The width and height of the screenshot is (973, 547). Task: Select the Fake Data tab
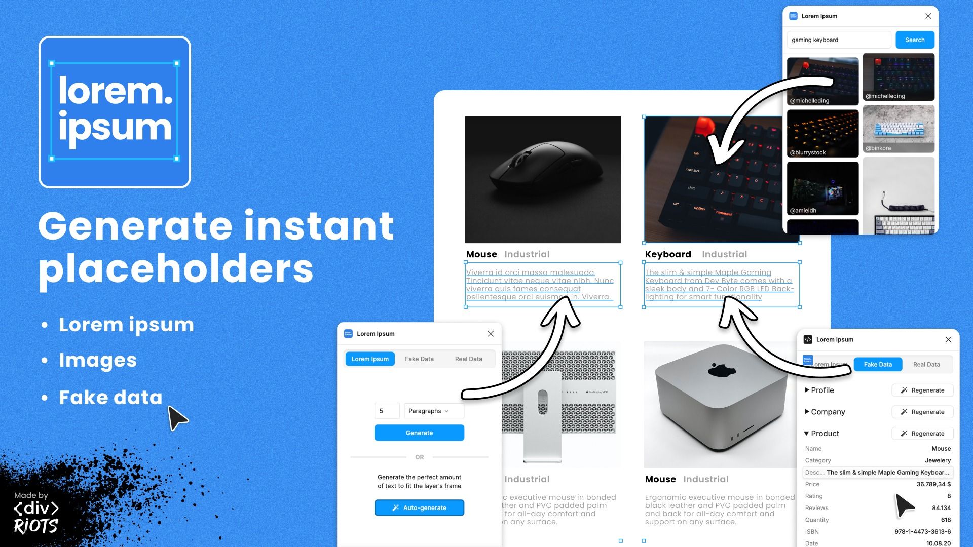[x=419, y=359]
